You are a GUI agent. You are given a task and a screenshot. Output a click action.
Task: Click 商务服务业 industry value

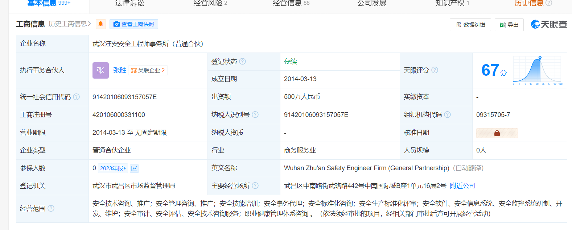click(300, 150)
